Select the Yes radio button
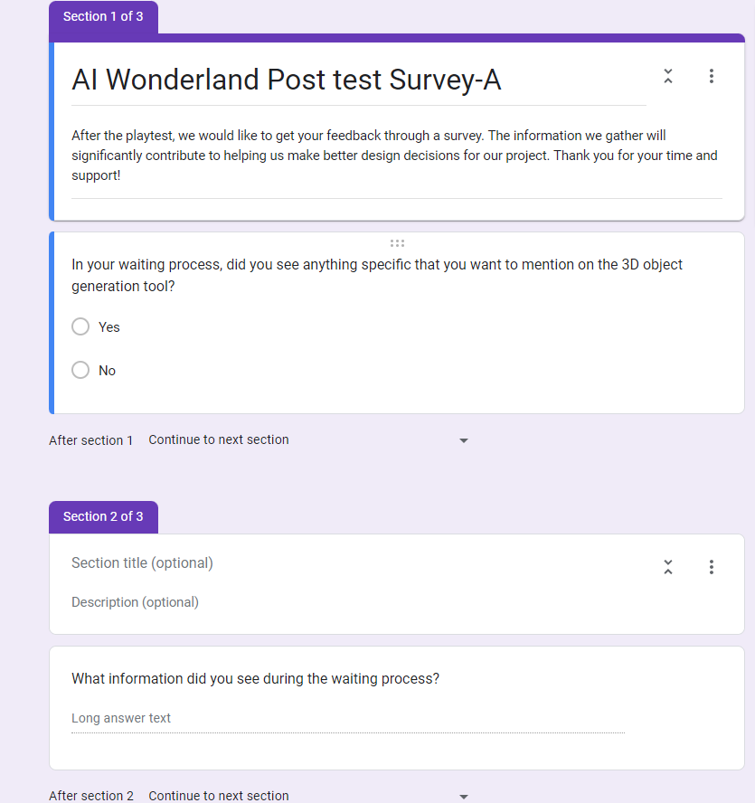Viewport: 755px width, 803px height. click(80, 326)
